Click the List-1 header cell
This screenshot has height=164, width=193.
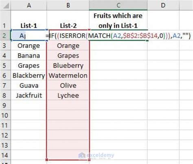click(29, 20)
